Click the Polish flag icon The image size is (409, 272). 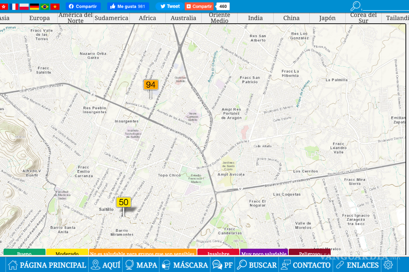(x=24, y=6)
